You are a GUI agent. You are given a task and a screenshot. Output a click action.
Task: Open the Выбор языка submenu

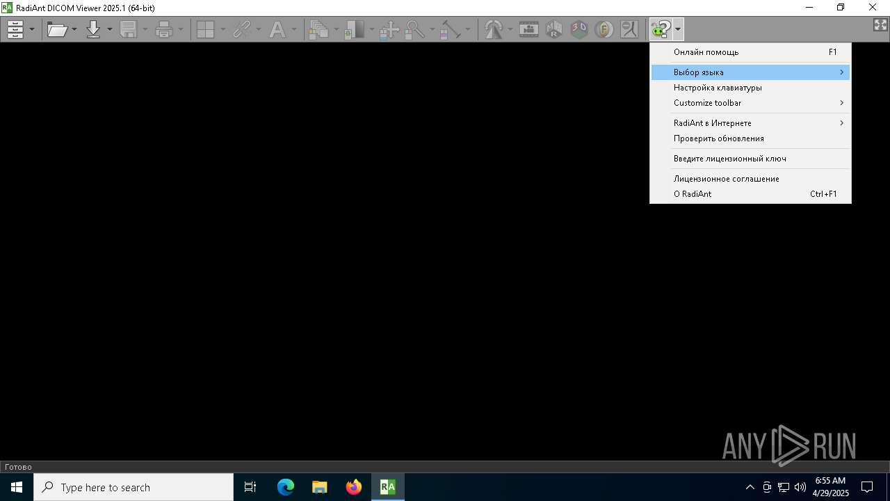tap(750, 72)
